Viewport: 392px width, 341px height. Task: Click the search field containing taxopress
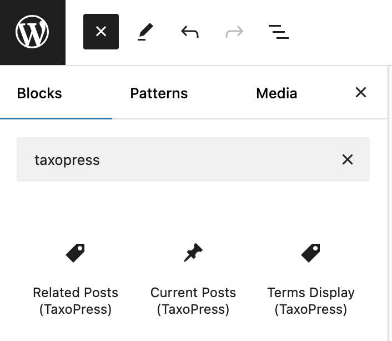tap(193, 159)
